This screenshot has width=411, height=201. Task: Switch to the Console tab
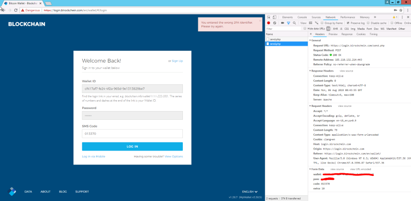pyautogui.click(x=302, y=17)
